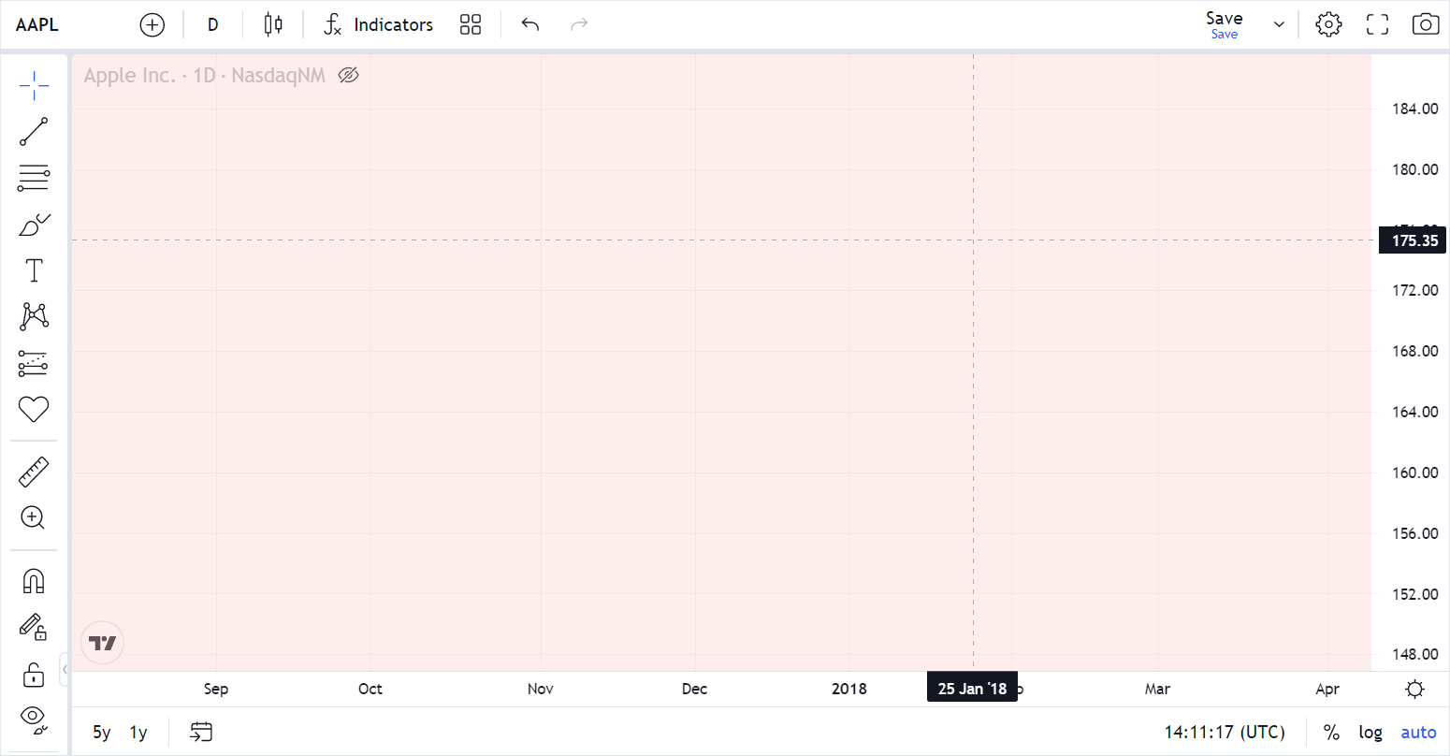Toggle percent scale mode
The width and height of the screenshot is (1450, 756).
[x=1331, y=733]
